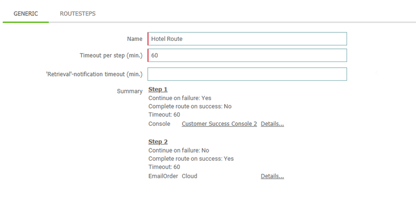Image resolution: width=416 pixels, height=198 pixels.
Task: Click the 'Timeout per step (min.)' label
Action: [111, 56]
